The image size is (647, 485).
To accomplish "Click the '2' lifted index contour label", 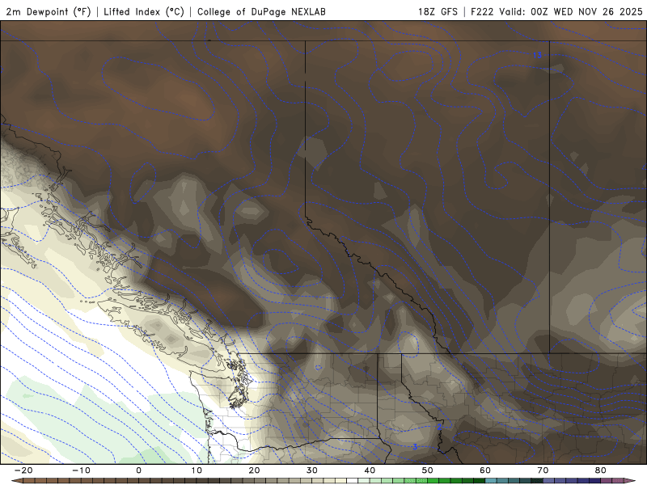I will (x=439, y=428).
